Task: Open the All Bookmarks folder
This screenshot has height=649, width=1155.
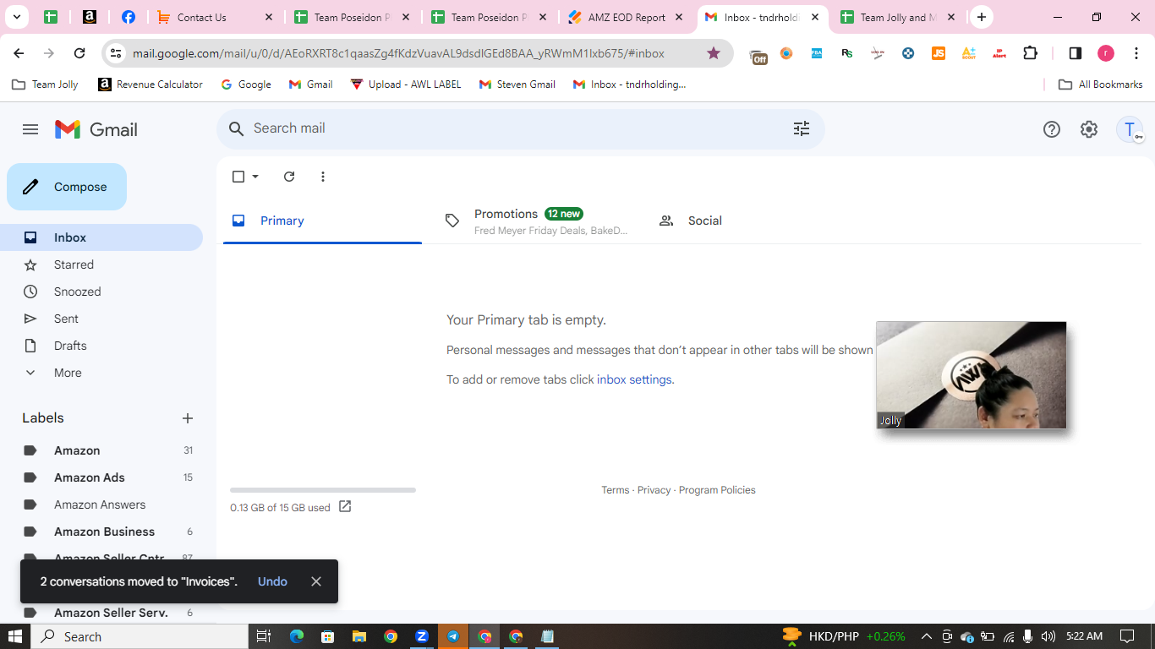Action: pyautogui.click(x=1101, y=85)
